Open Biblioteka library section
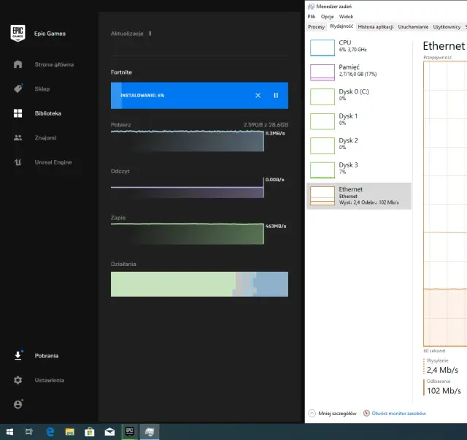Image resolution: width=467 pixels, height=440 pixels. [x=47, y=113]
